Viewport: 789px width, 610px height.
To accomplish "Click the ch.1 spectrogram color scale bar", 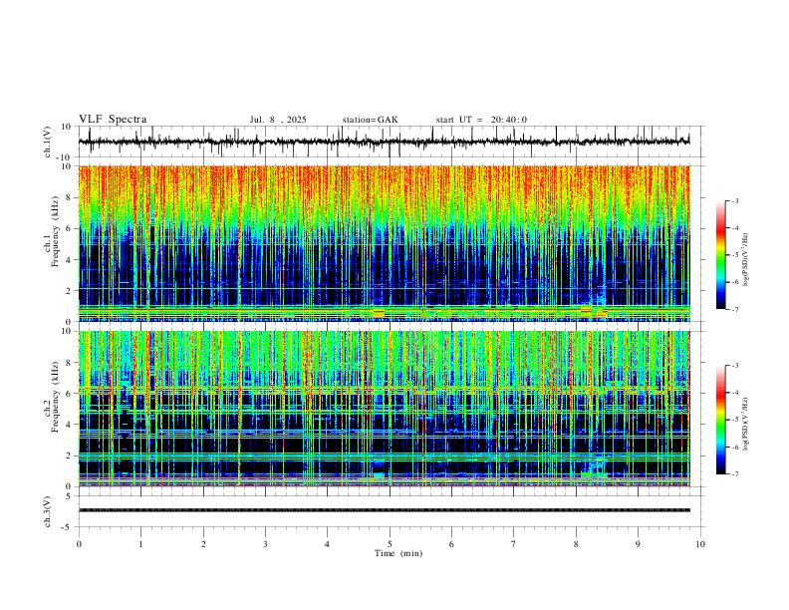I will [720, 255].
